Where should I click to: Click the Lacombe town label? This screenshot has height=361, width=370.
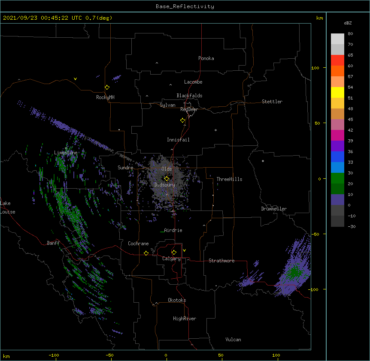(193, 82)
